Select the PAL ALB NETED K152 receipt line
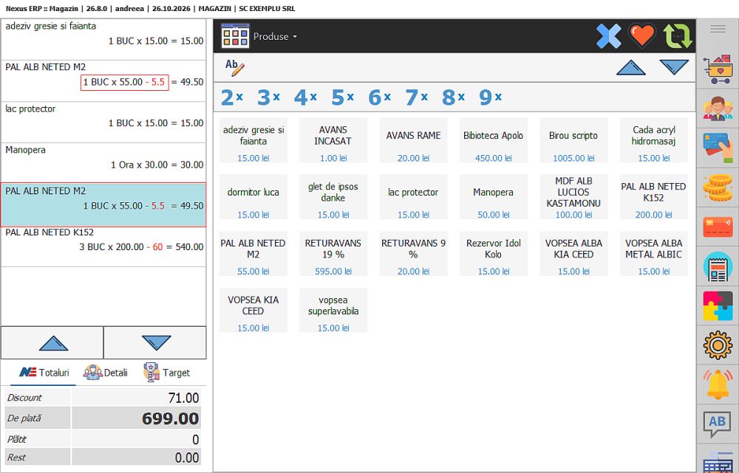 point(103,246)
